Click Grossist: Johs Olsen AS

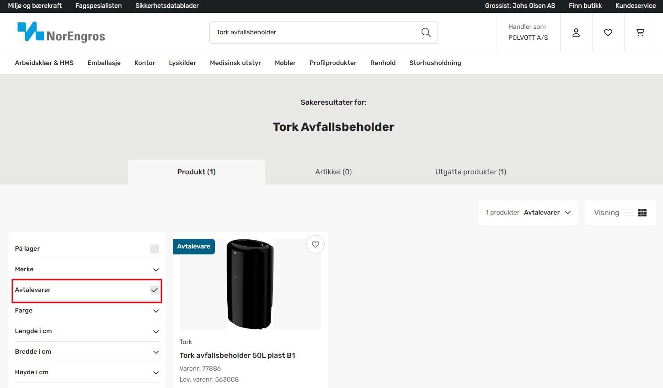click(x=520, y=6)
